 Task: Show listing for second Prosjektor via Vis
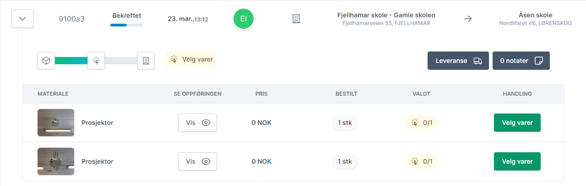coord(197,161)
